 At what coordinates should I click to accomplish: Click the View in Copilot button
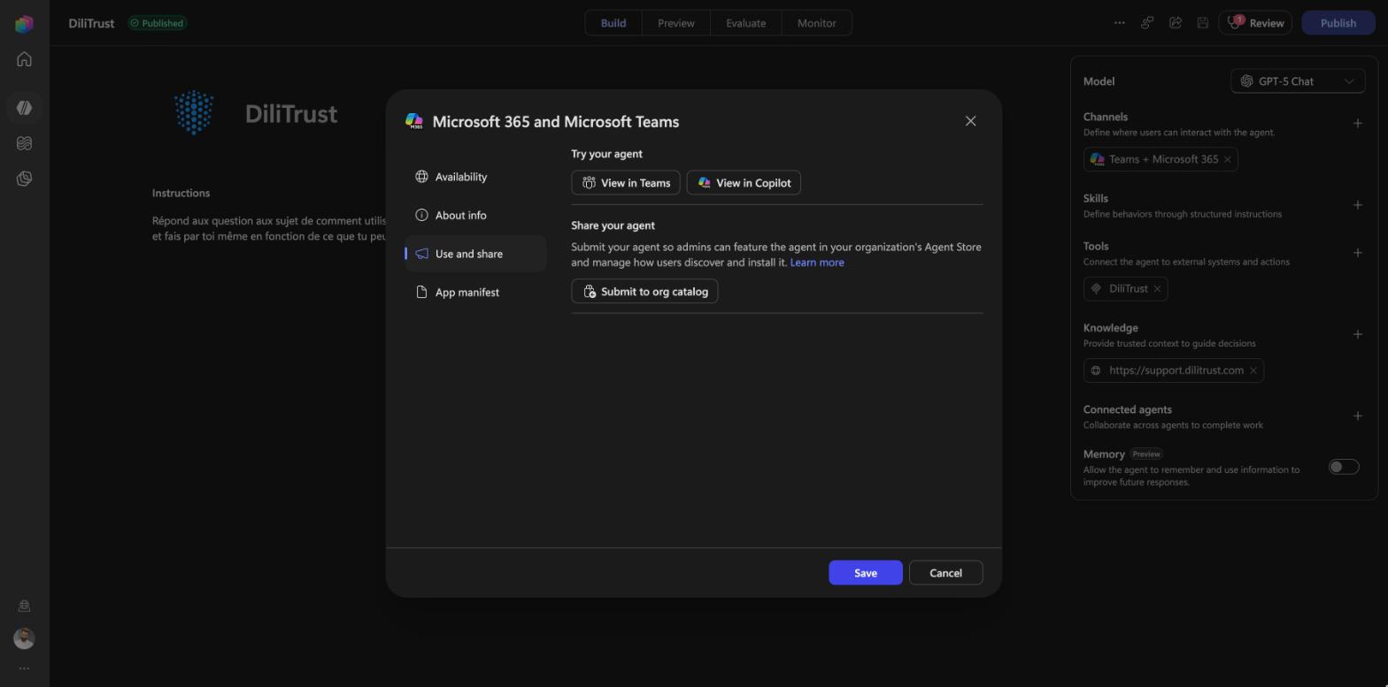tap(744, 183)
